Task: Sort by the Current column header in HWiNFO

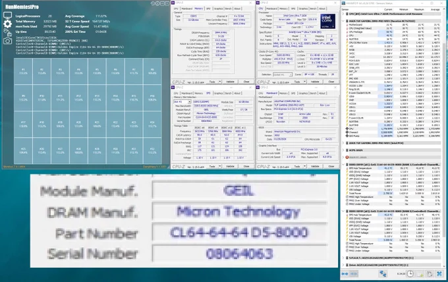Action: (x=388, y=10)
